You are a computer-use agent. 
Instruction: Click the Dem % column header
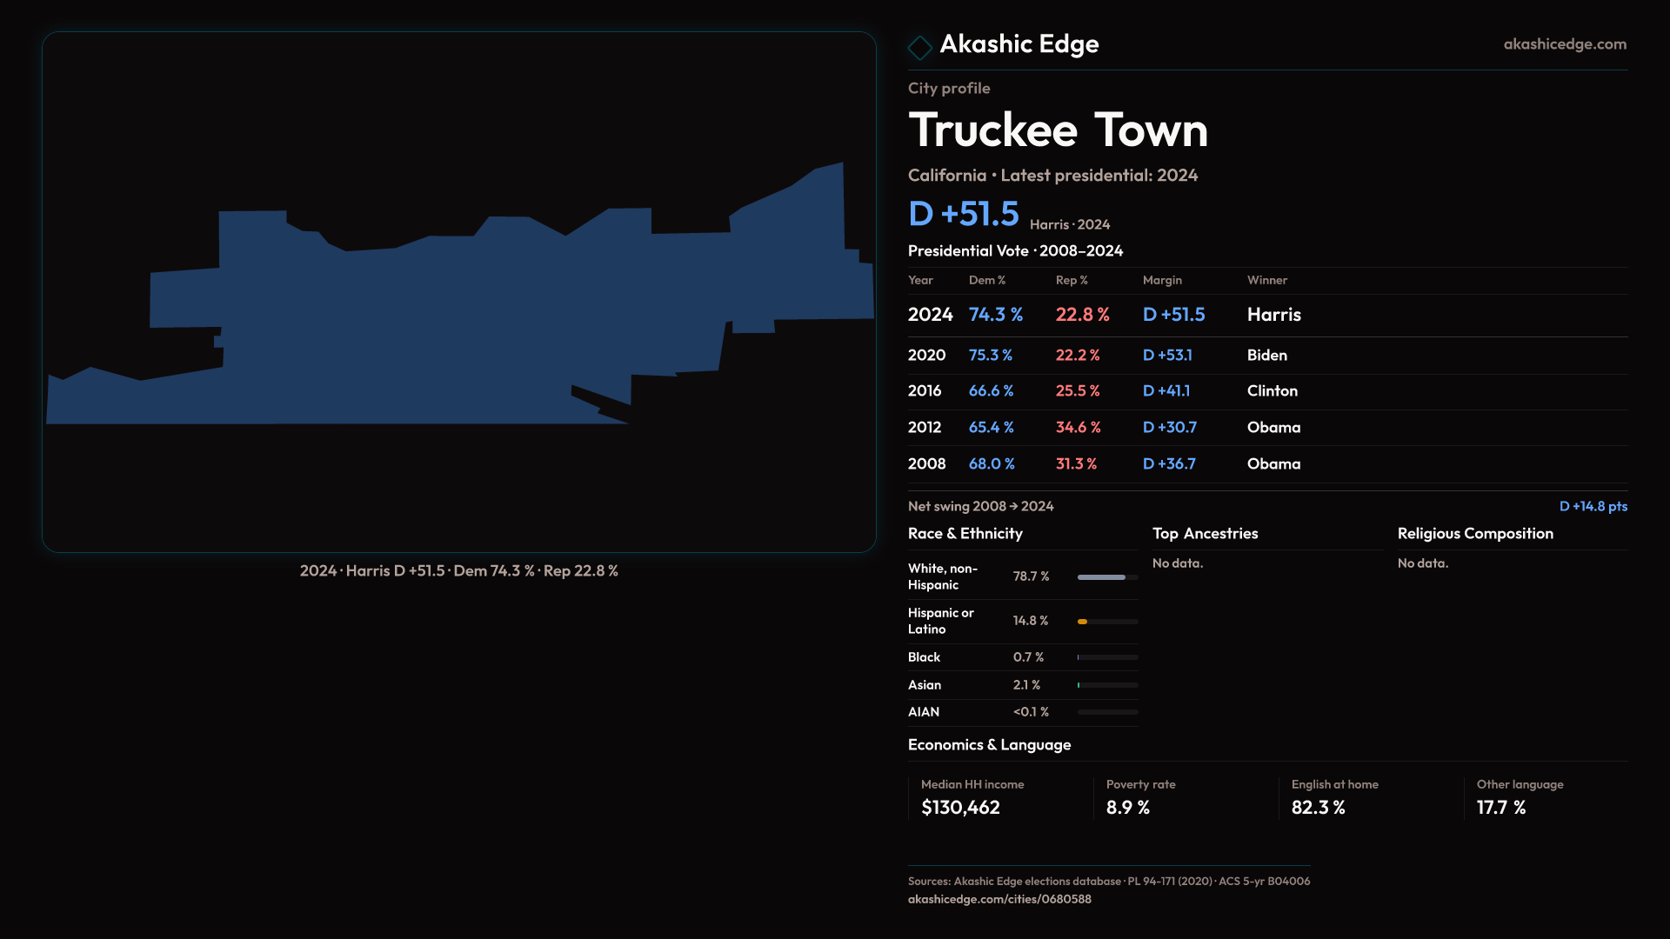tap(986, 280)
